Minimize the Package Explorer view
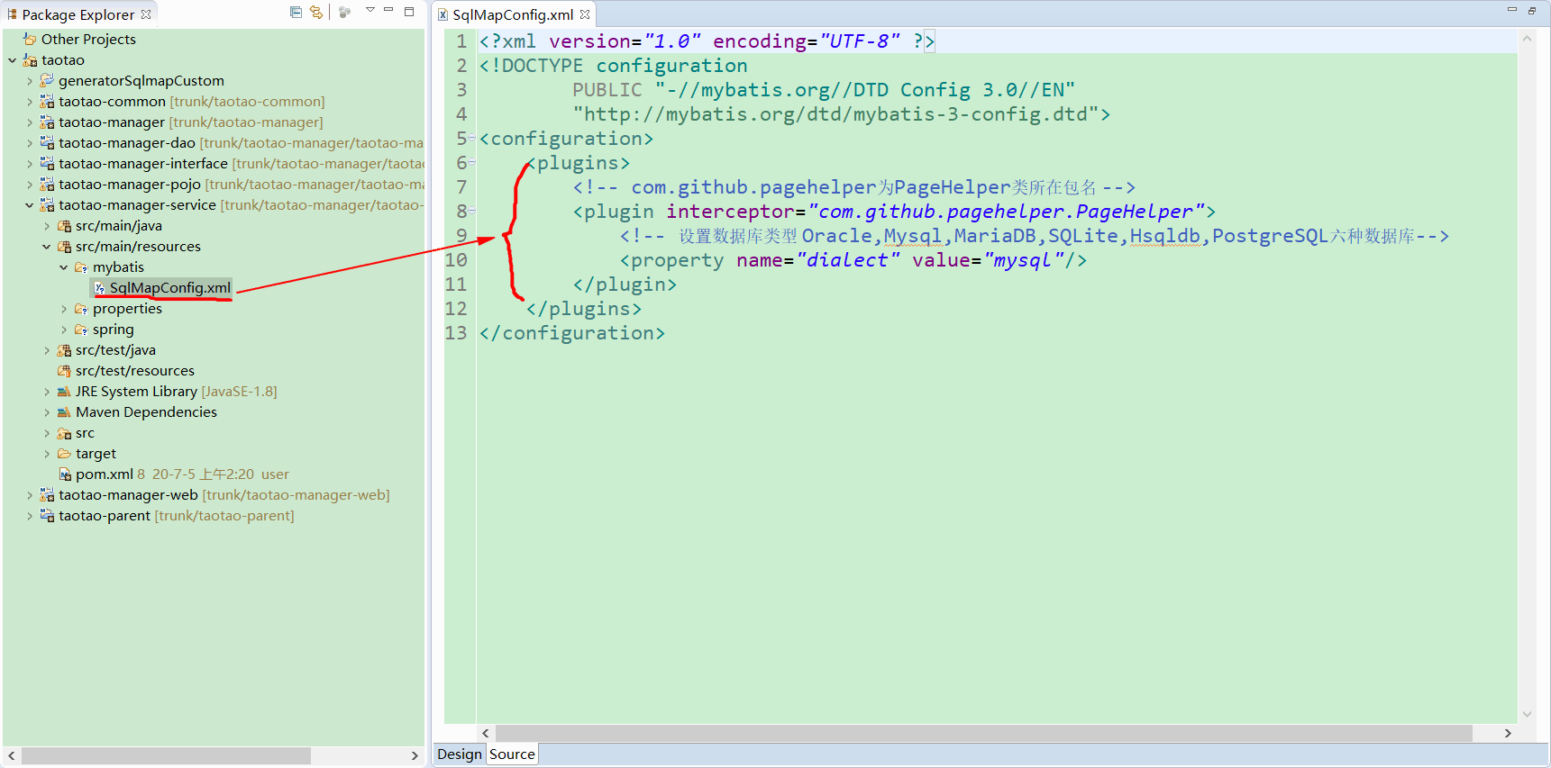The width and height of the screenshot is (1551, 768). click(388, 11)
